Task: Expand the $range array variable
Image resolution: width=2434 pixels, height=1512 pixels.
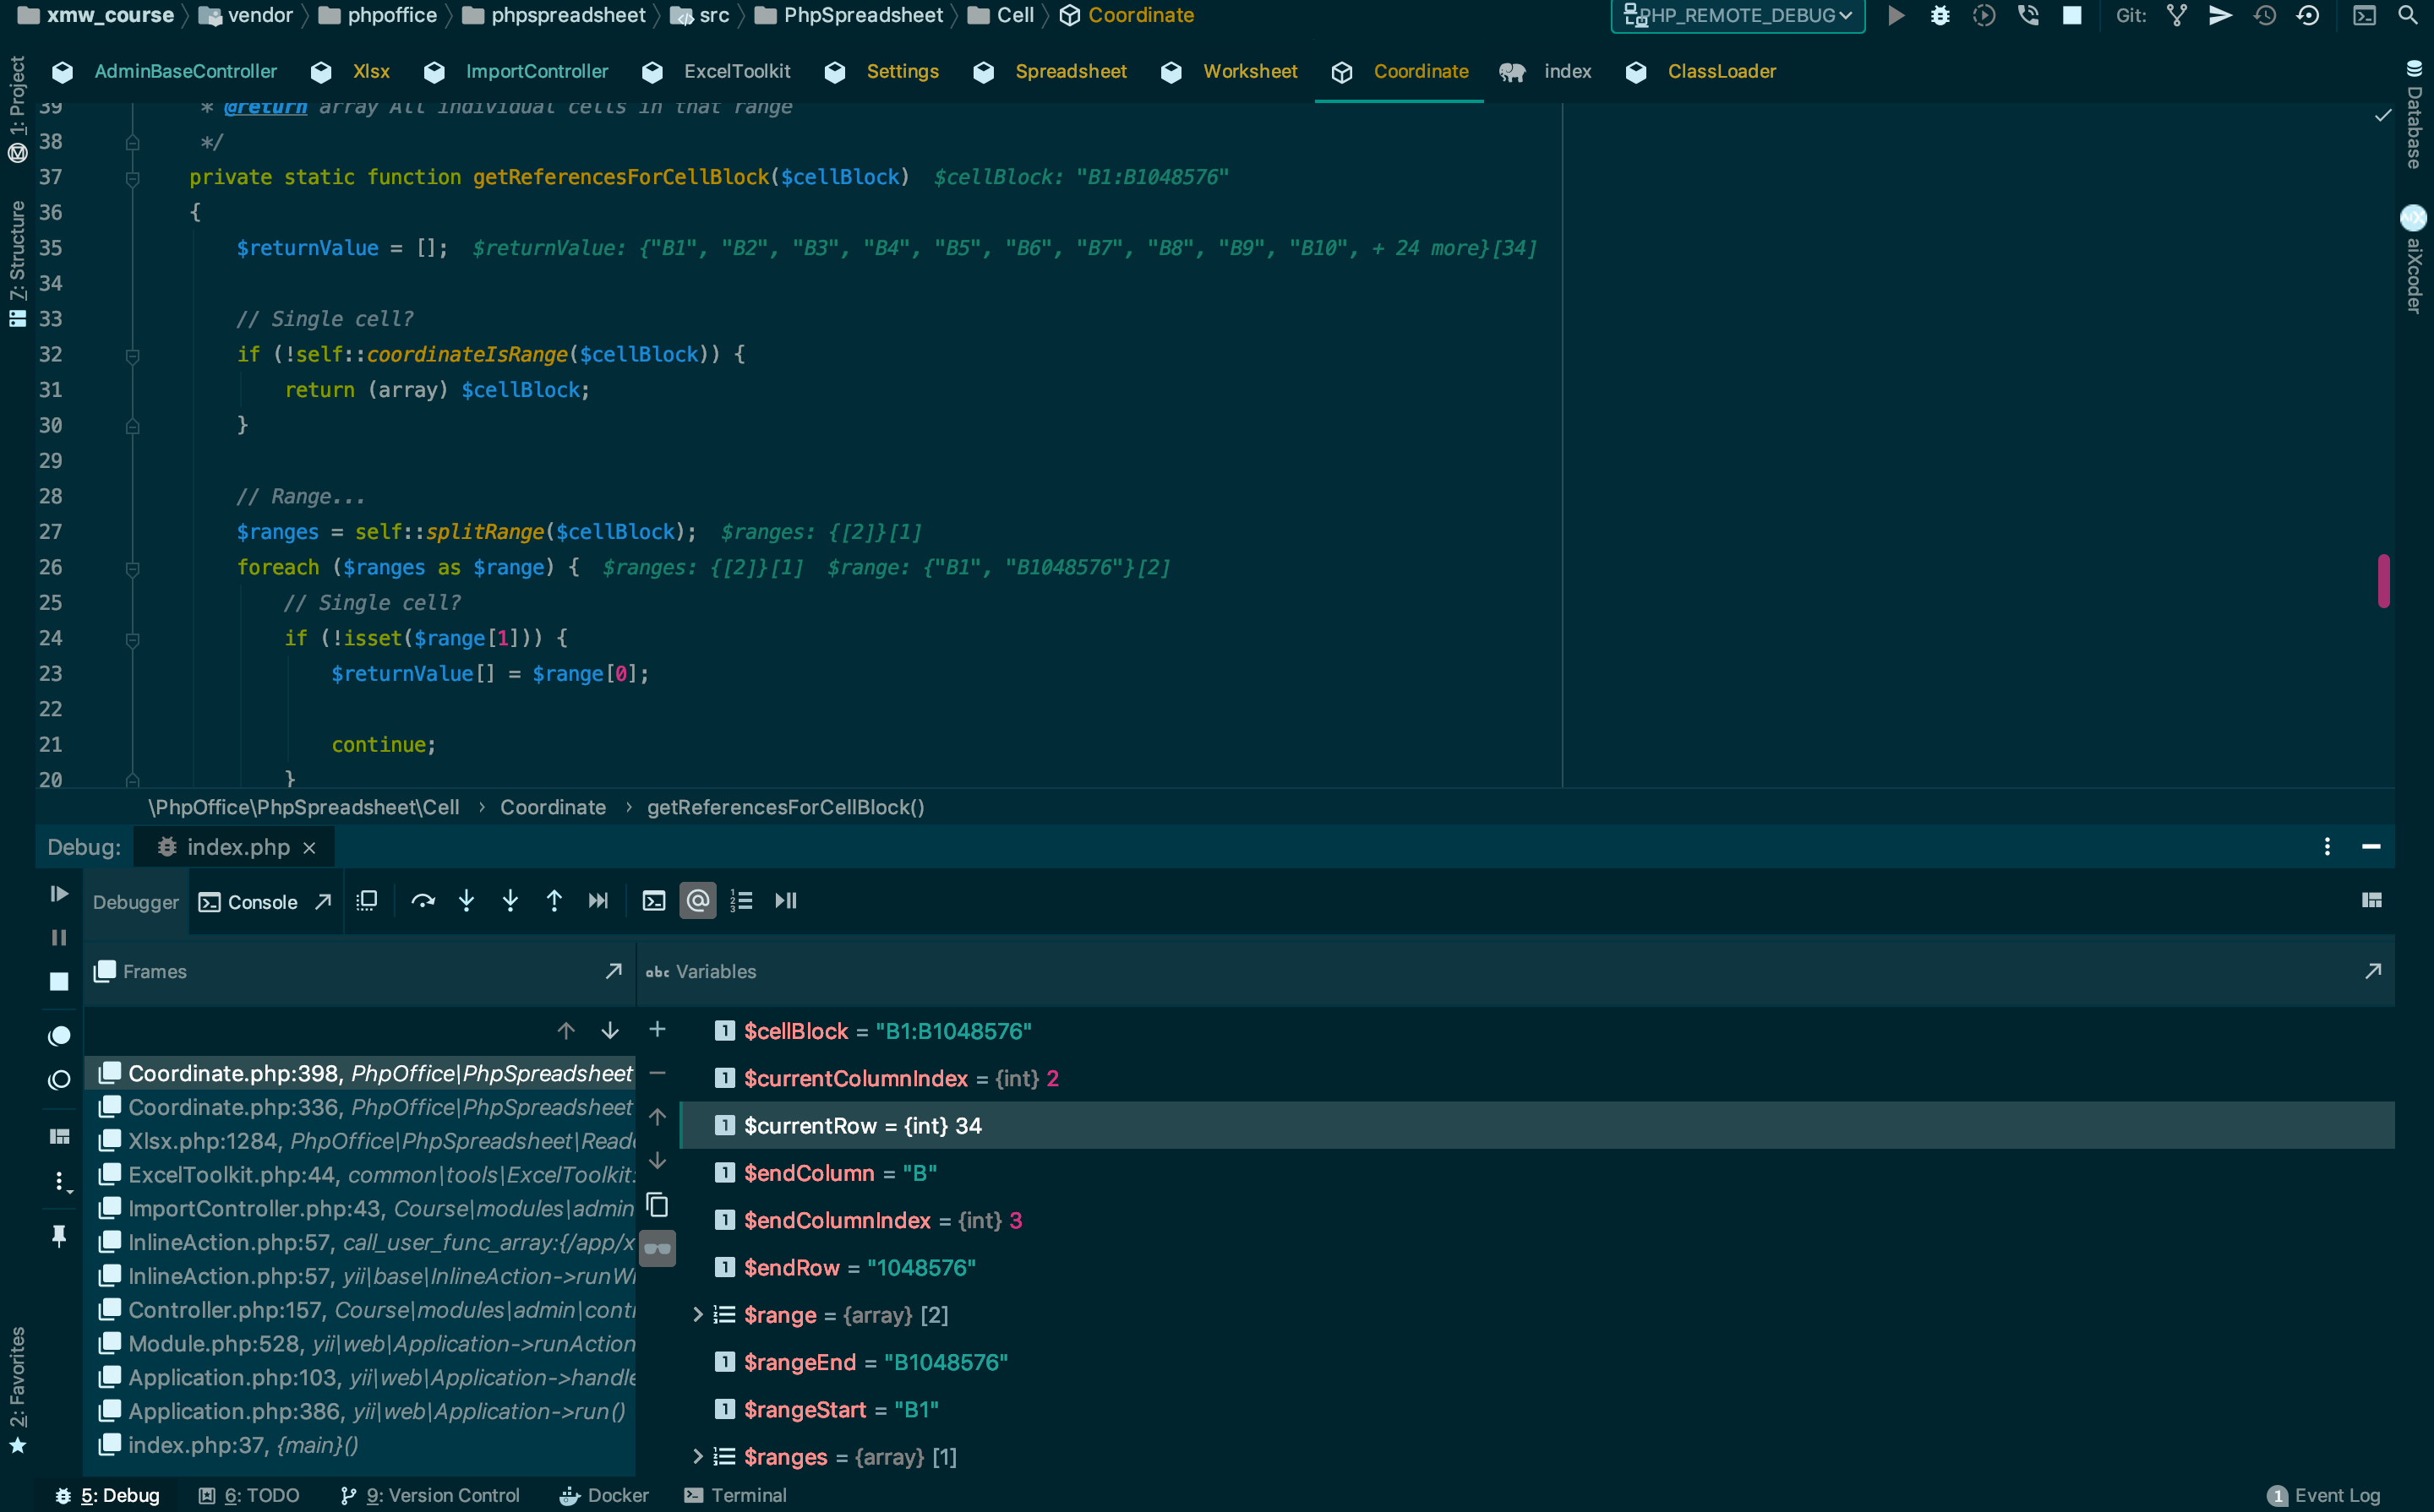Action: click(698, 1315)
